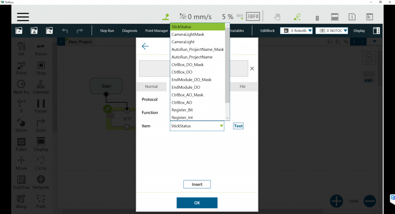Image resolution: width=395 pixels, height=214 pixels.
Task: Select the Pallet node icon
Action: (x=21, y=144)
